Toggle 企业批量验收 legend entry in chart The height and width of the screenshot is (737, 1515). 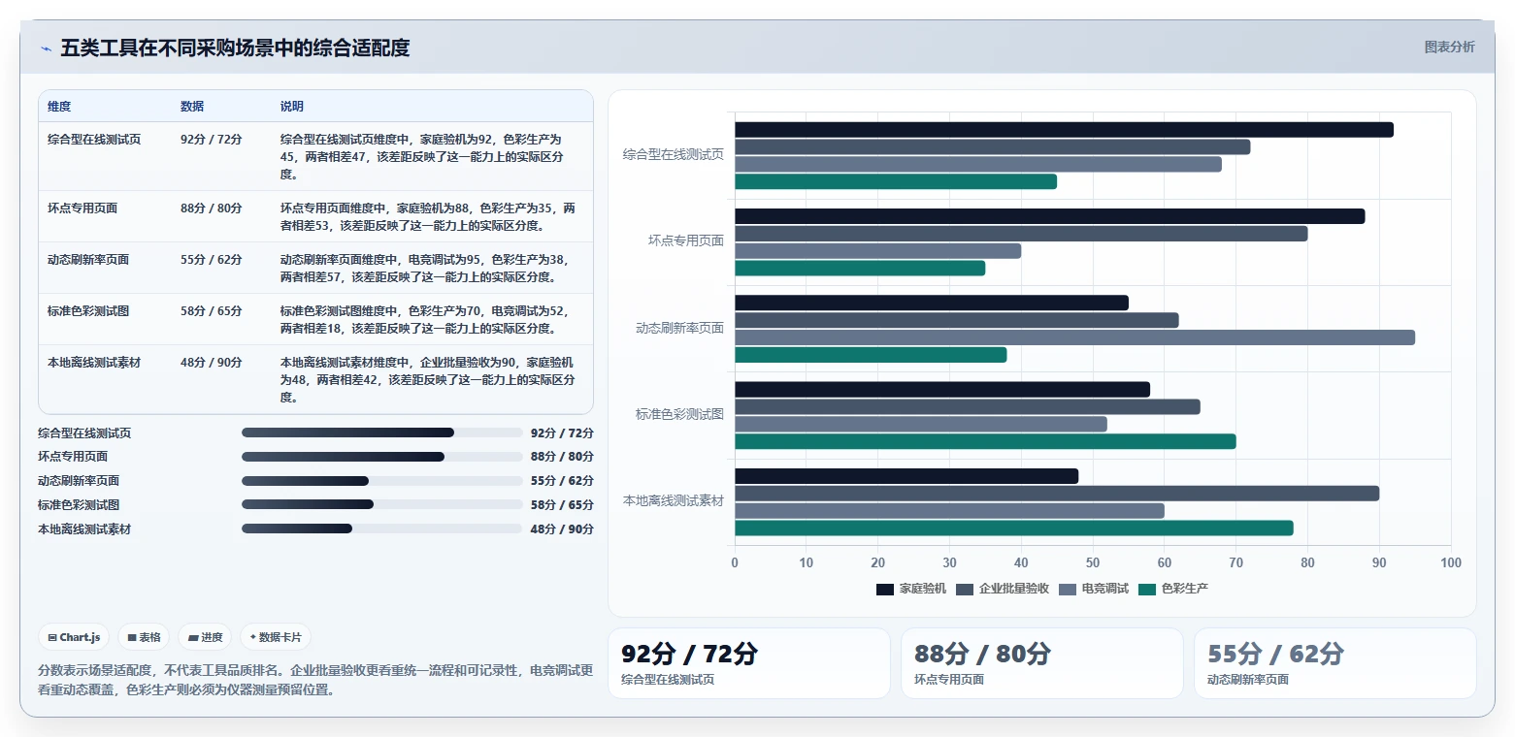1003,589
